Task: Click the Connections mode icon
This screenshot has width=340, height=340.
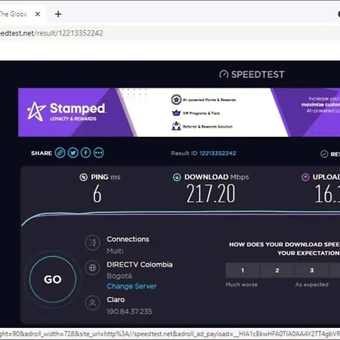Action: [92, 243]
